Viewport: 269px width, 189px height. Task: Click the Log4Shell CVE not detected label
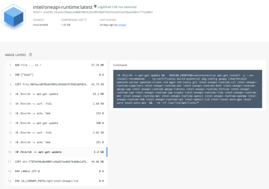(117, 7)
